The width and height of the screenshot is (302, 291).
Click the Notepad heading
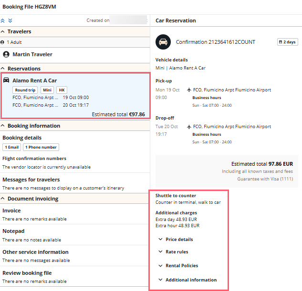coord(13,231)
